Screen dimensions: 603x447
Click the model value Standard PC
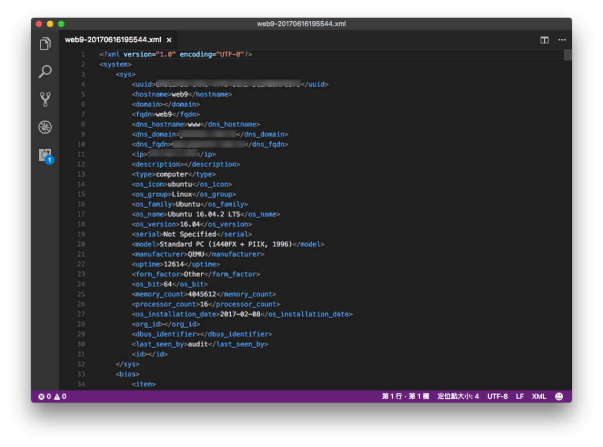(x=226, y=244)
